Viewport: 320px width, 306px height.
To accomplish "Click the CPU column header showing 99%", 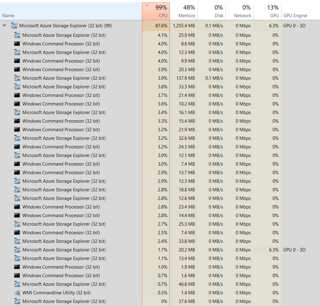I will 156,12.
